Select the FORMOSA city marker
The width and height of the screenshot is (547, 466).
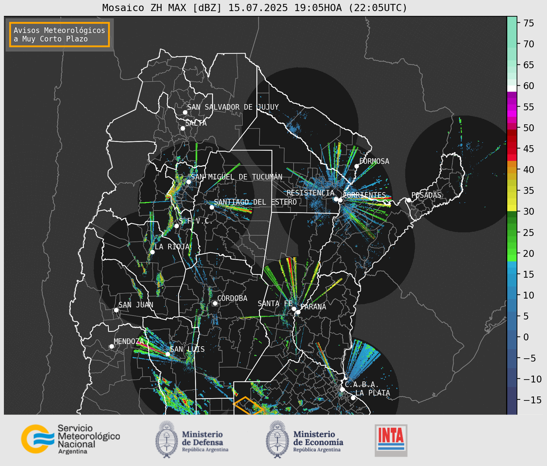(357, 166)
